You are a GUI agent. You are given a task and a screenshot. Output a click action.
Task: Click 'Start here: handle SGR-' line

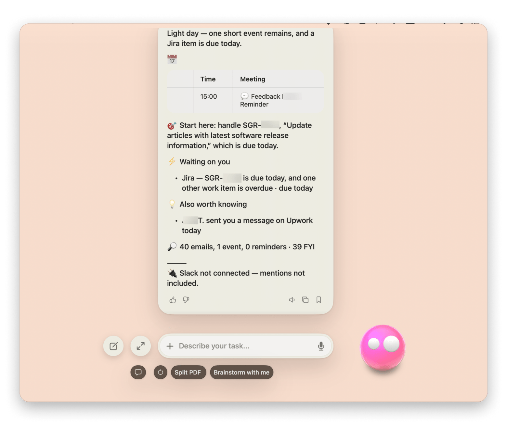click(x=240, y=135)
